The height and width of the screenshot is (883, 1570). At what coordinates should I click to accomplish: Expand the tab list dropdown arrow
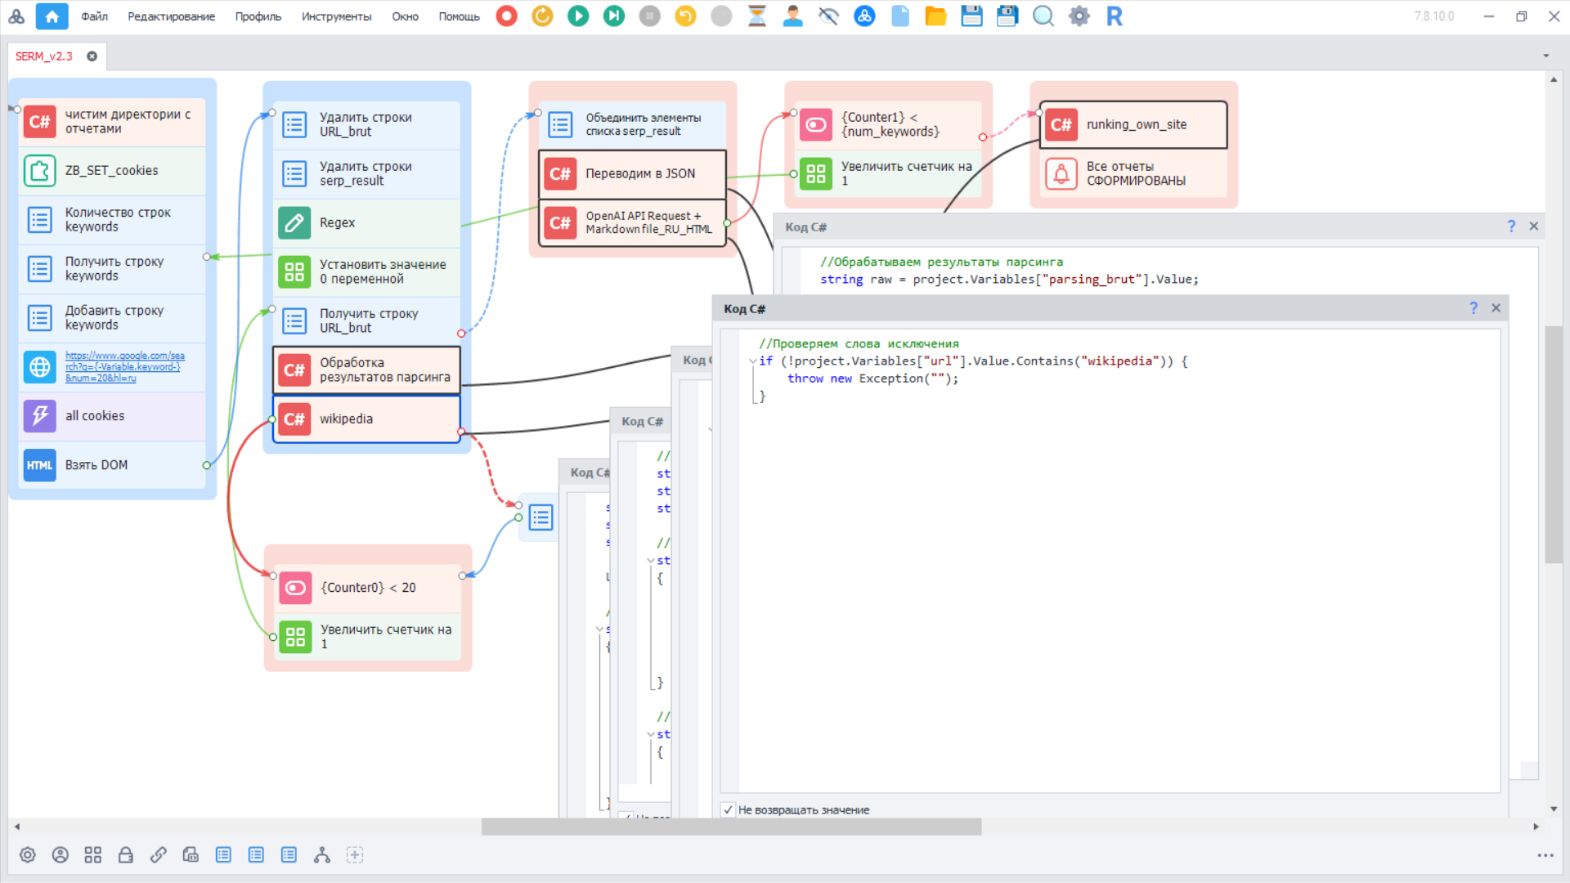pyautogui.click(x=1545, y=56)
